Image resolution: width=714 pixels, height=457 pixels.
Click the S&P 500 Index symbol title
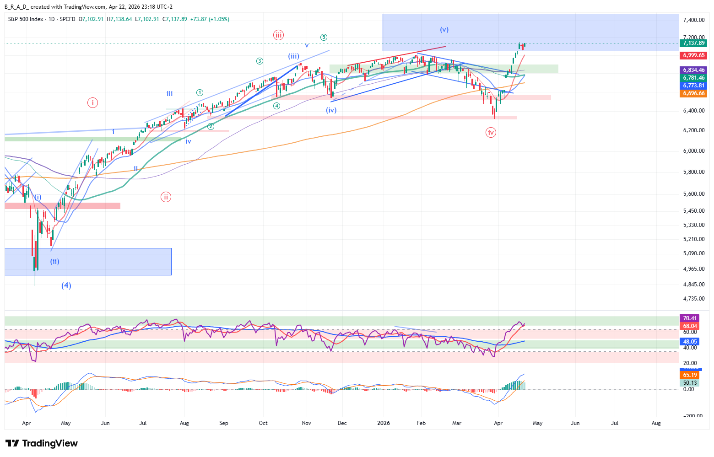coord(26,19)
